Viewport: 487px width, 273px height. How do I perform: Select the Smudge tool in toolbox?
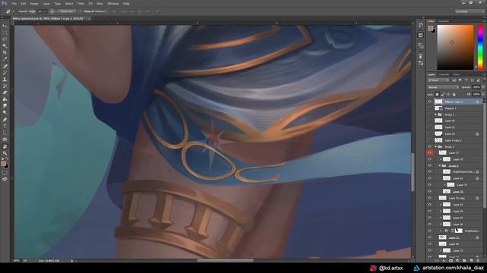pyautogui.click(x=5, y=106)
